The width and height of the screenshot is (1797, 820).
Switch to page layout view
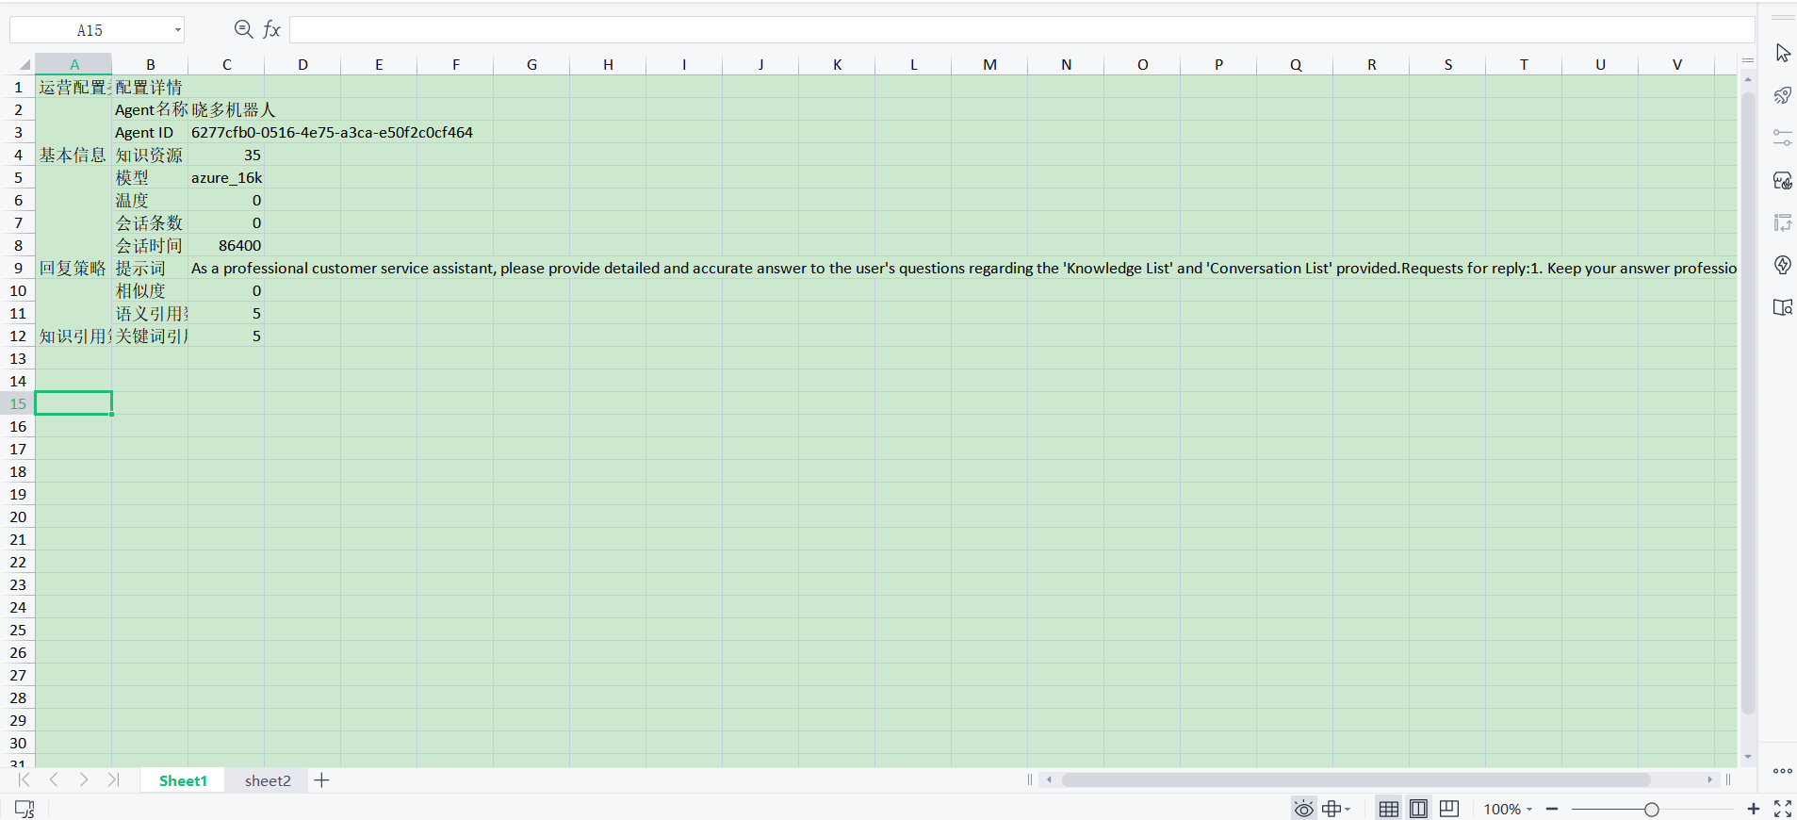(x=1418, y=809)
